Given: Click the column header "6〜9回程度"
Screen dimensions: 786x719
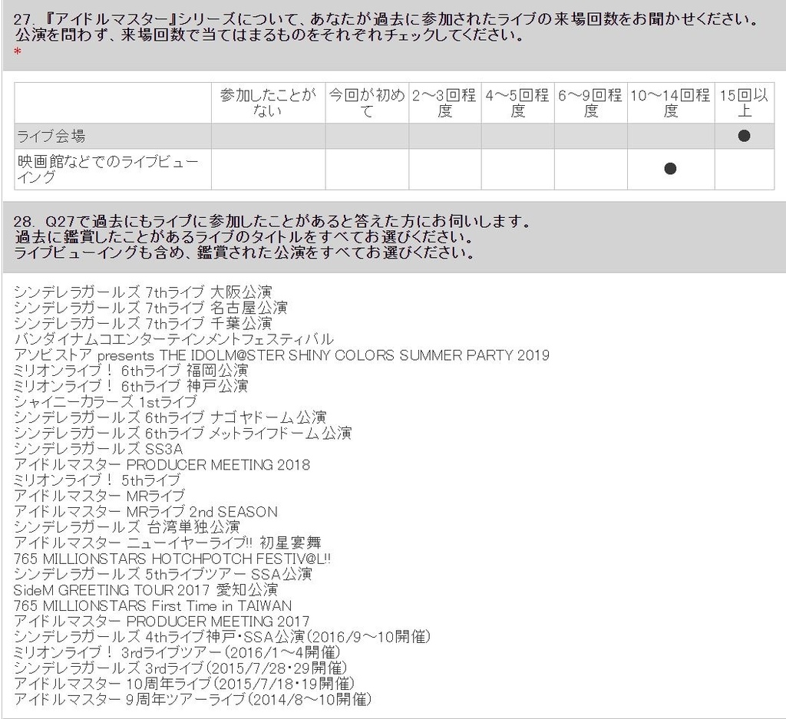Looking at the screenshot, I should [590, 103].
